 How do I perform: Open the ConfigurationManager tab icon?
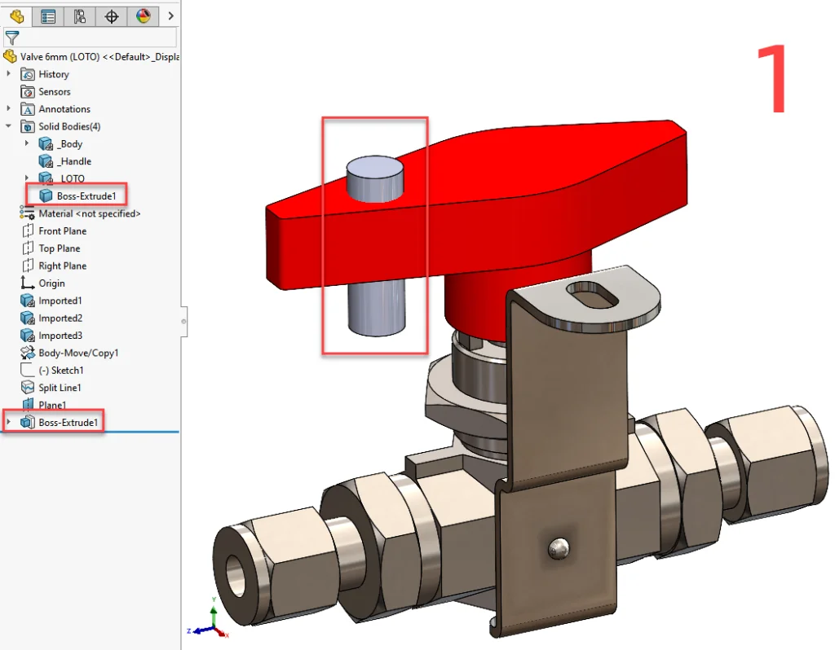click(80, 15)
